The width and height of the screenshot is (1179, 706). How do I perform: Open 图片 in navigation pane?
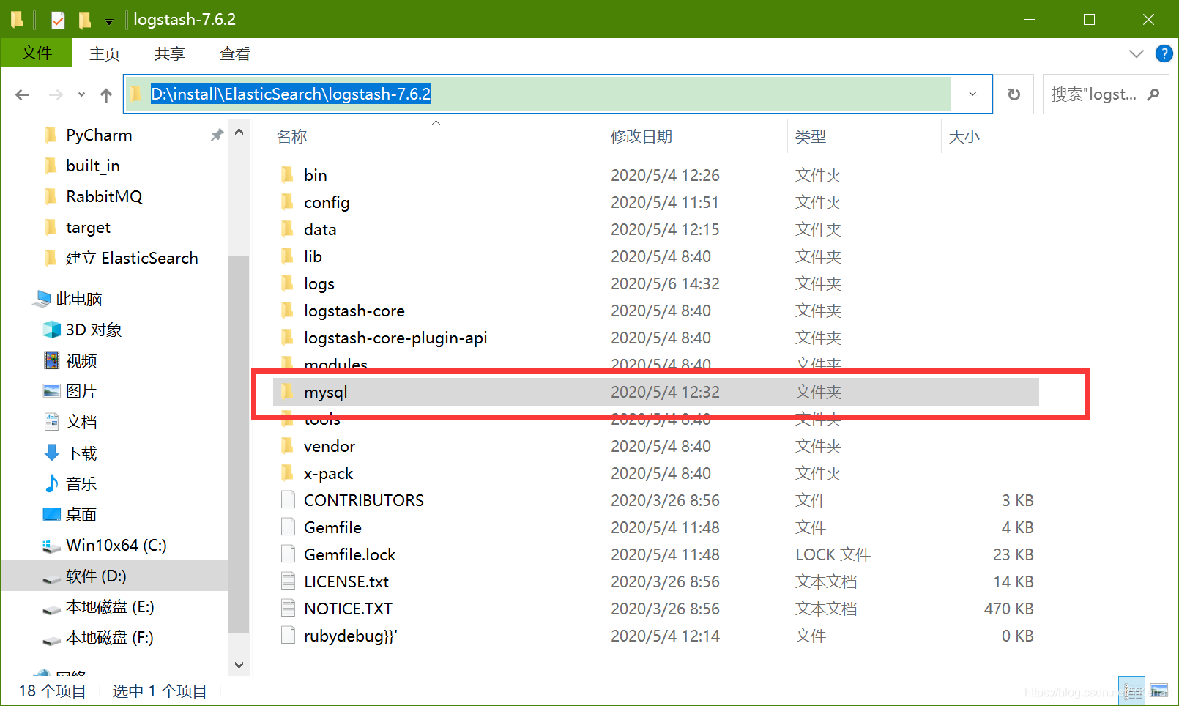pyautogui.click(x=81, y=391)
